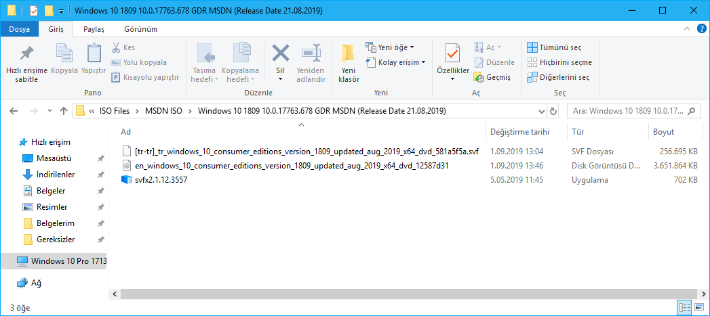Screen dimensions: 710x316
Task: Open the Dosya file menu
Action: [x=20, y=29]
